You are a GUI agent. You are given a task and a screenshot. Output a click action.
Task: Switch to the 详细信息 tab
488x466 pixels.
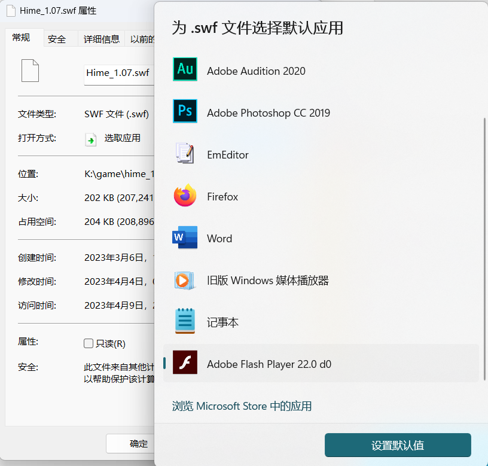(101, 39)
